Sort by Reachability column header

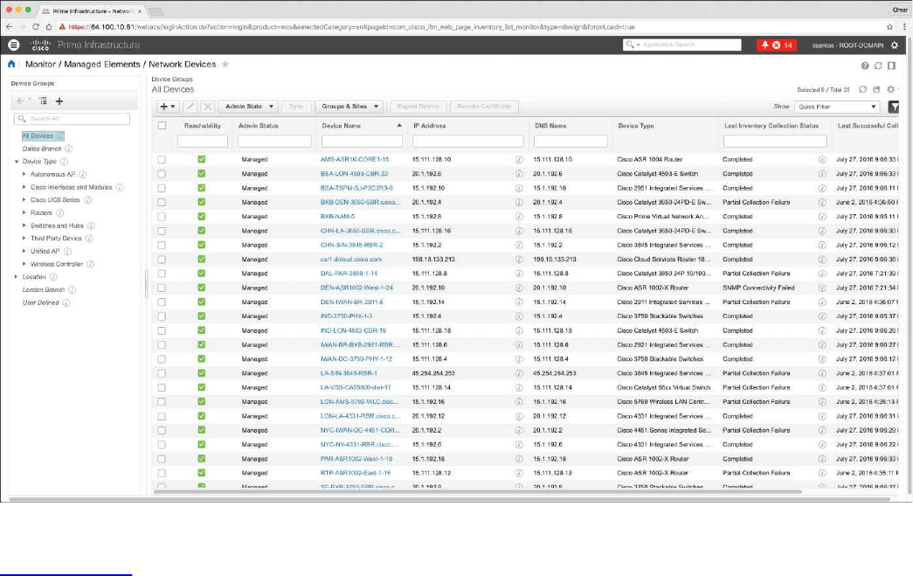[203, 126]
